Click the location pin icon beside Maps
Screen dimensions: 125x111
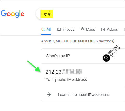click(x=82, y=30)
